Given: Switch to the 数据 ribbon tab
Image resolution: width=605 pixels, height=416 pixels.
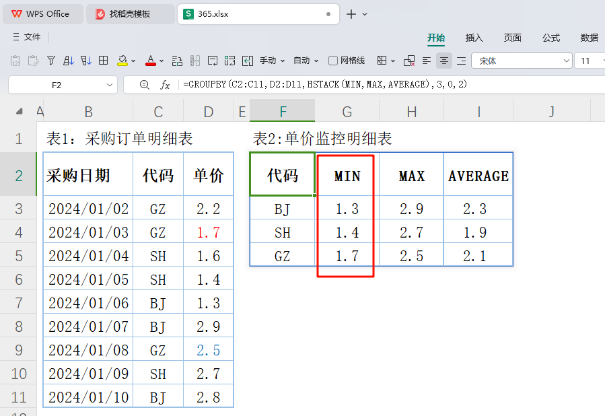Looking at the screenshot, I should (589, 38).
